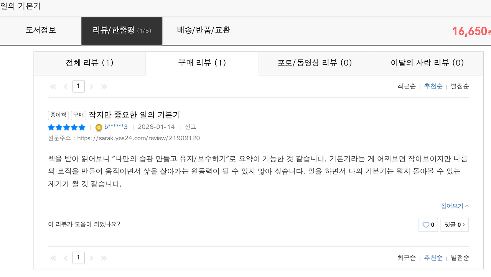This screenshot has width=491, height=277.
Task: Click the first-page double-arrow in top pagination
Action: click(53, 86)
